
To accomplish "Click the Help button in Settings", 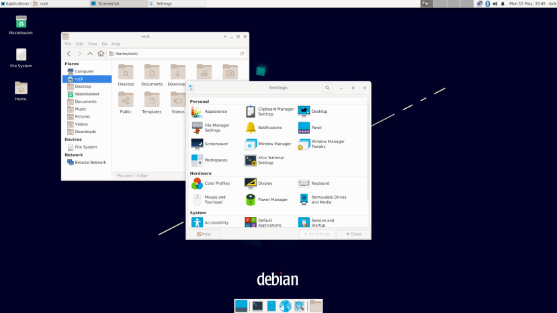I will coord(204,234).
